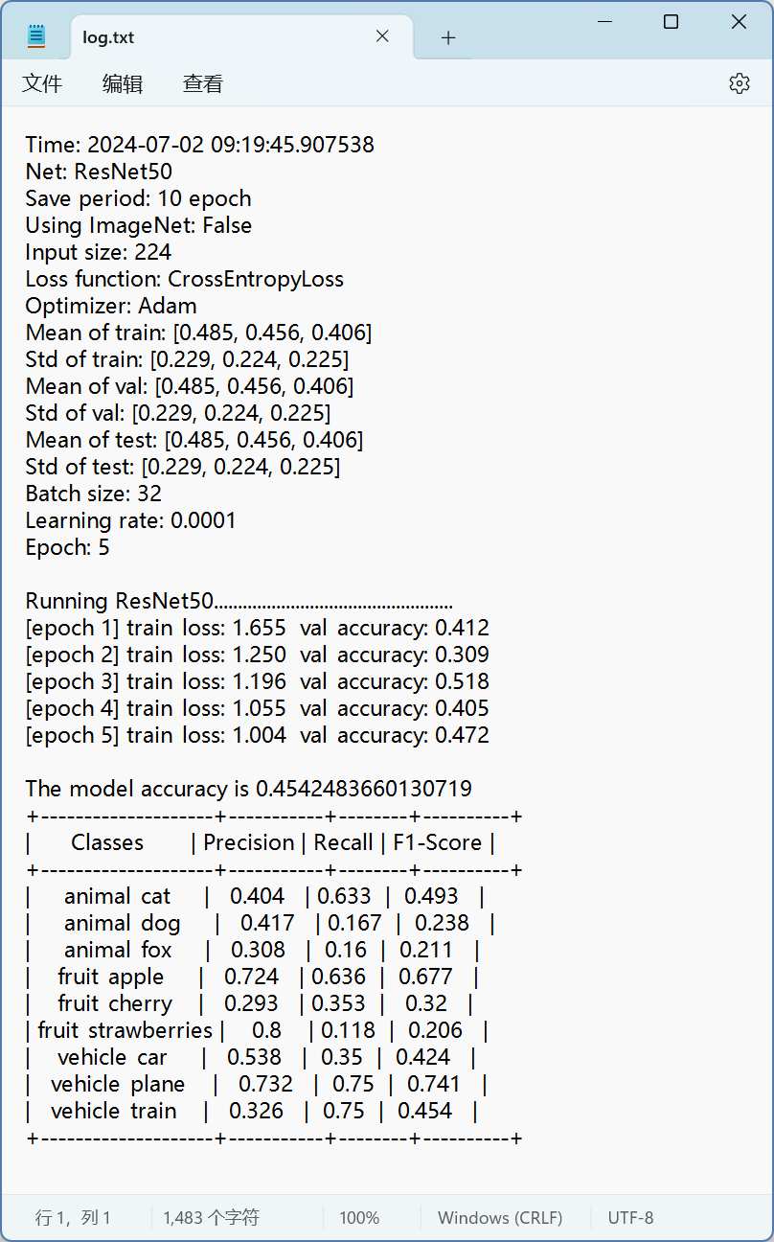Close the log.txt tab
The height and width of the screenshot is (1242, 774).
pyautogui.click(x=382, y=36)
